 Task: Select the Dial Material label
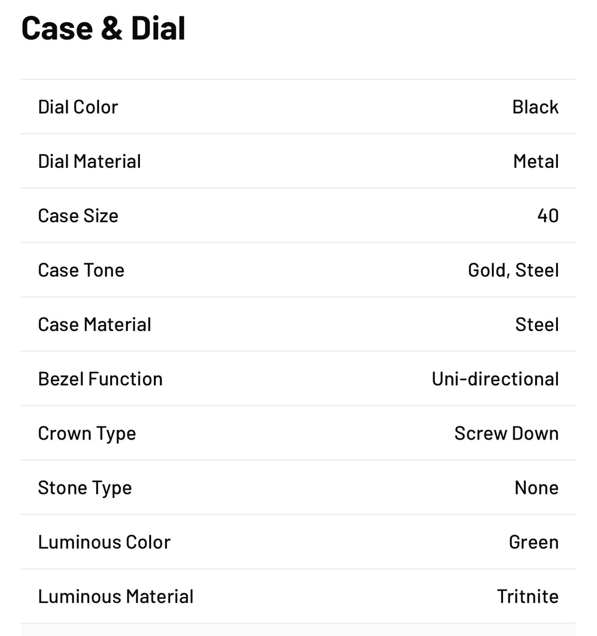[x=89, y=161]
